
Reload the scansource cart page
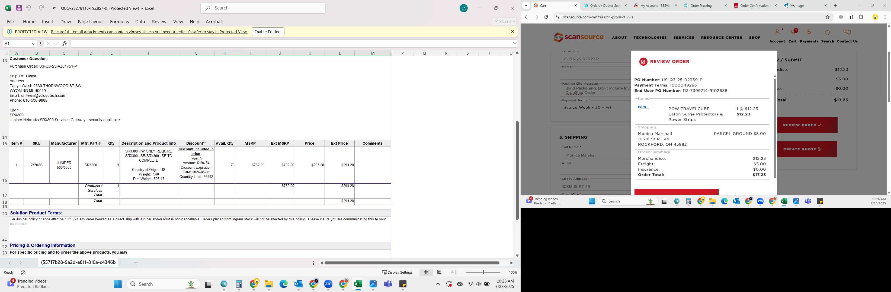point(546,17)
